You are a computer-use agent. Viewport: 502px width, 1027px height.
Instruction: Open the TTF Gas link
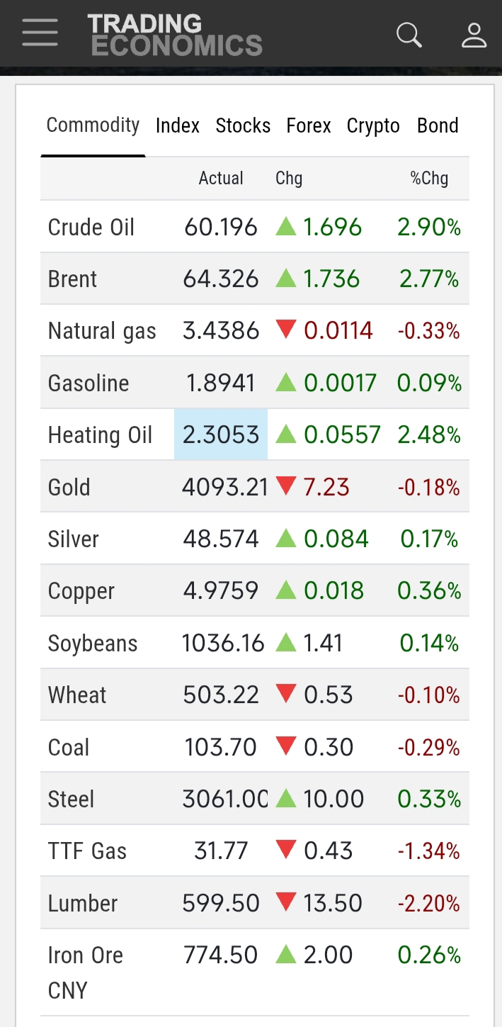87,851
